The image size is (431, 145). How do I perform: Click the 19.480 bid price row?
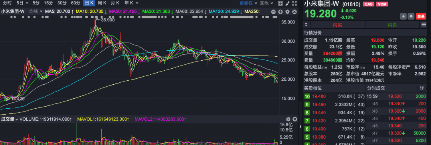pos(334,96)
